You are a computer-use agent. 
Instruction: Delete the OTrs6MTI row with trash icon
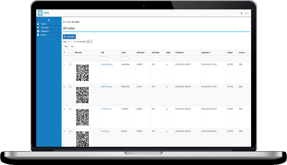click(x=241, y=109)
